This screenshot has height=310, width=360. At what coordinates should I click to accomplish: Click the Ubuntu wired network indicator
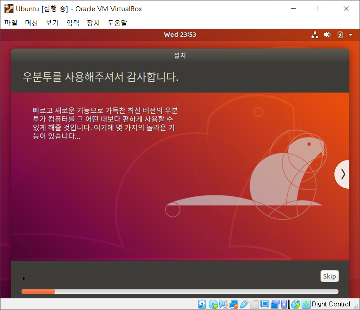(315, 35)
